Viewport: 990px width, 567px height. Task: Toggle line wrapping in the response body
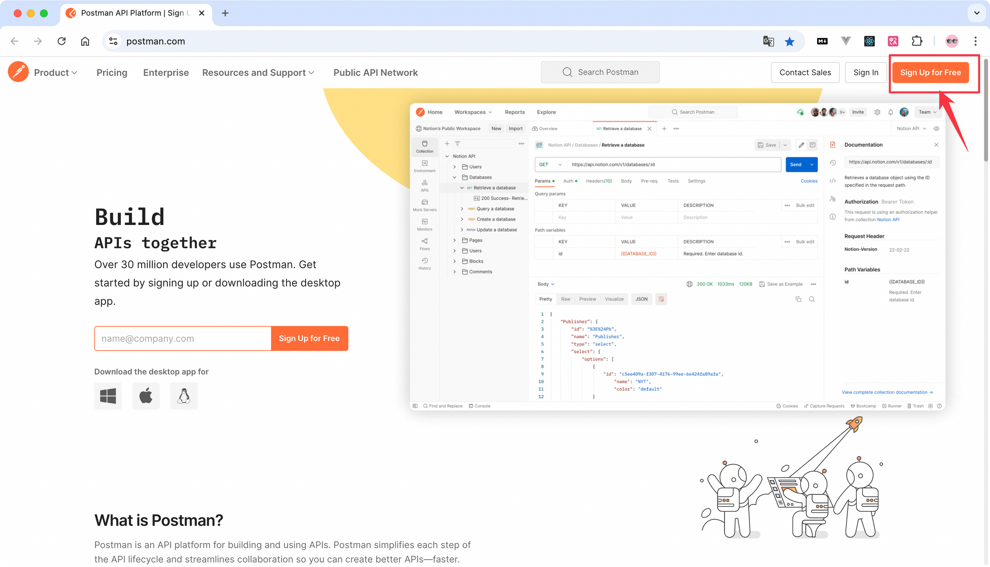[661, 299]
